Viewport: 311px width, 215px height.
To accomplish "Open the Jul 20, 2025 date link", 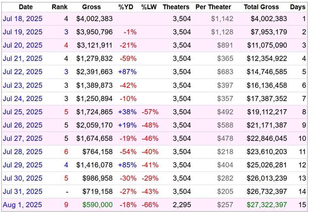I will [x=22, y=46].
